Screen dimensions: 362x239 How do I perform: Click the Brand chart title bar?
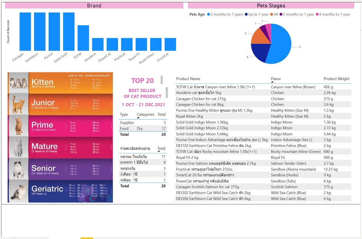click(x=94, y=6)
